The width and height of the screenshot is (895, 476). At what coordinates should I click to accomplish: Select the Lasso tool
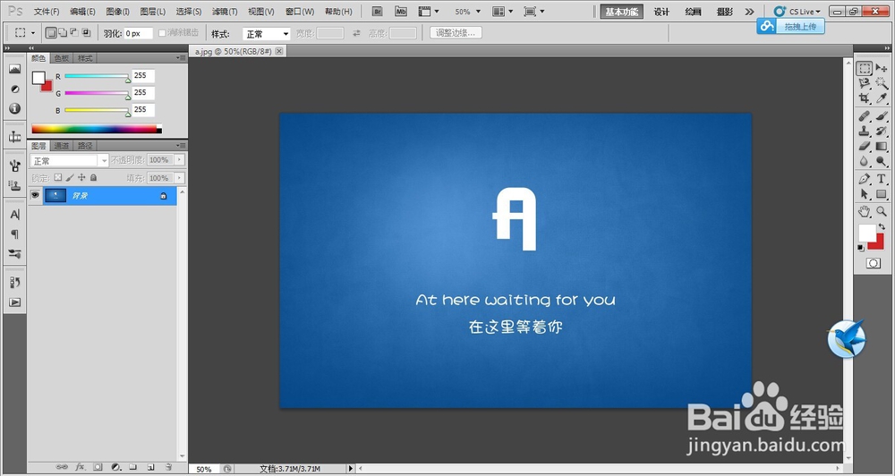[865, 83]
